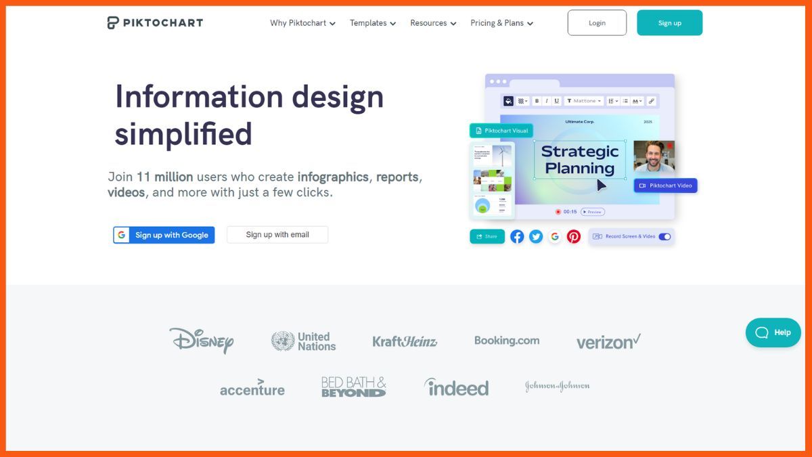Disable the Record Screen & Video toggle
The image size is (812, 457).
664,236
